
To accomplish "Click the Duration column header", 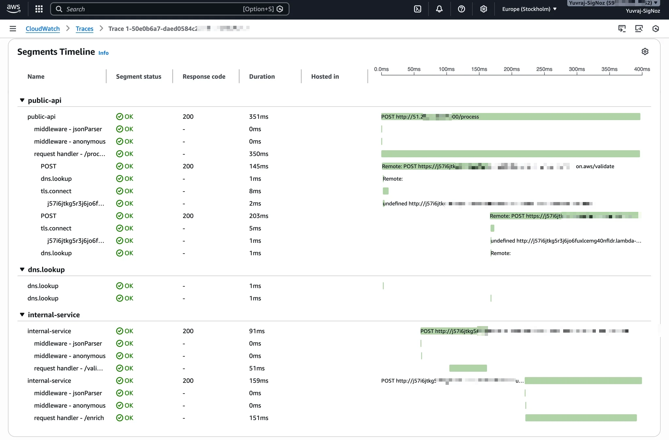I will pos(262,76).
